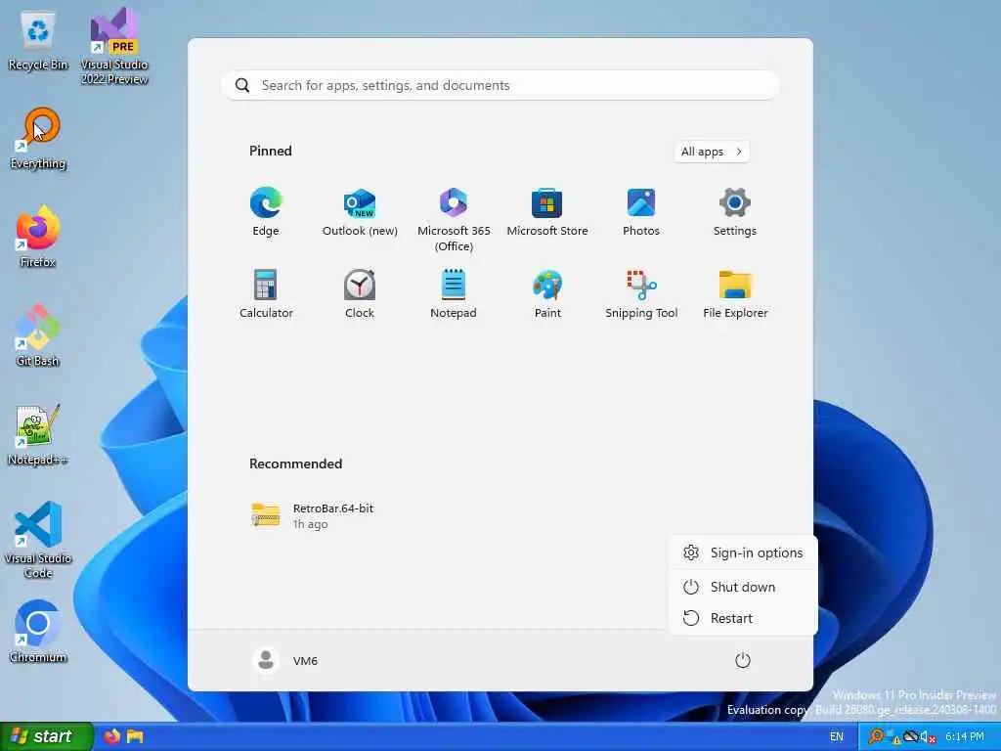Click the cloud sync tray icon
Screen dimensions: 1001x751
coord(911,736)
